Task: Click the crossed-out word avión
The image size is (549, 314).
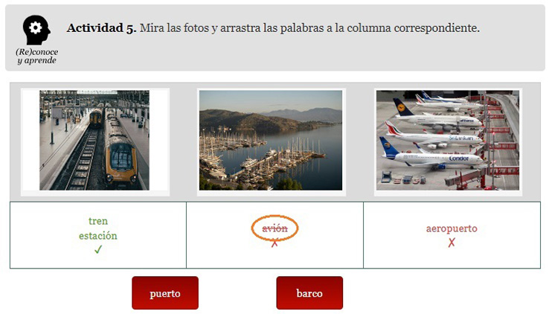Action: coord(274,228)
